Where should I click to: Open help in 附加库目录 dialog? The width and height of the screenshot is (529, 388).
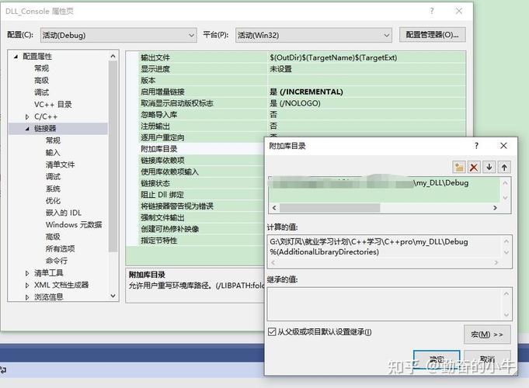pyautogui.click(x=476, y=146)
